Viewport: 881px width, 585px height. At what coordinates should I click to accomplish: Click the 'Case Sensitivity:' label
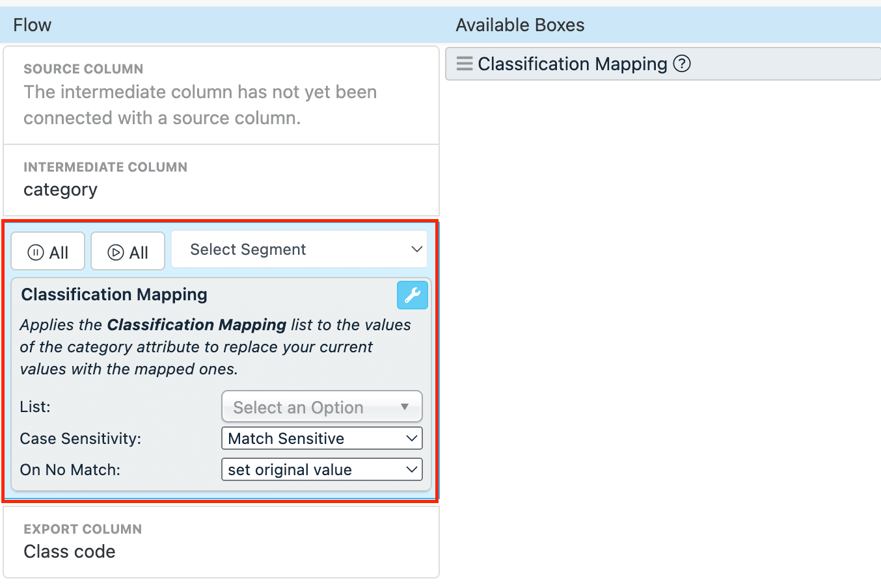coord(81,438)
